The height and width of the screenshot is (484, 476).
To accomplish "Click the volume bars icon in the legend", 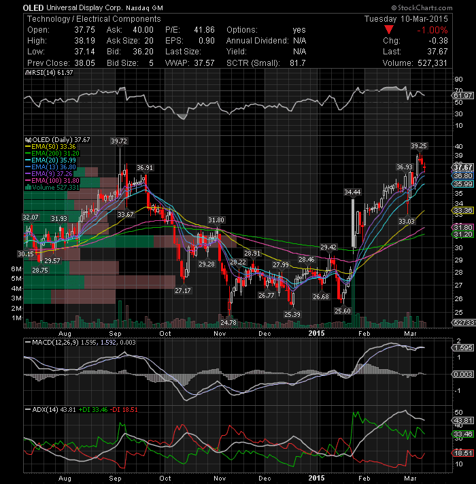I will 28,188.
